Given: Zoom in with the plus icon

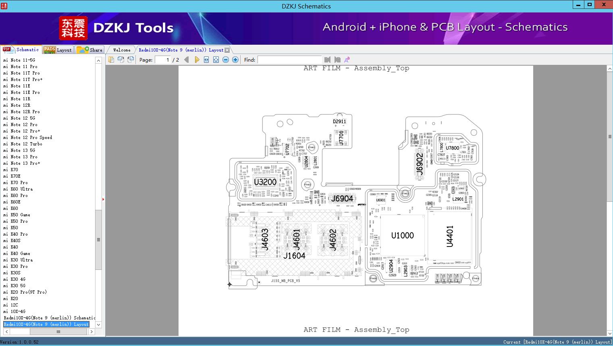Looking at the screenshot, I should (x=235, y=60).
